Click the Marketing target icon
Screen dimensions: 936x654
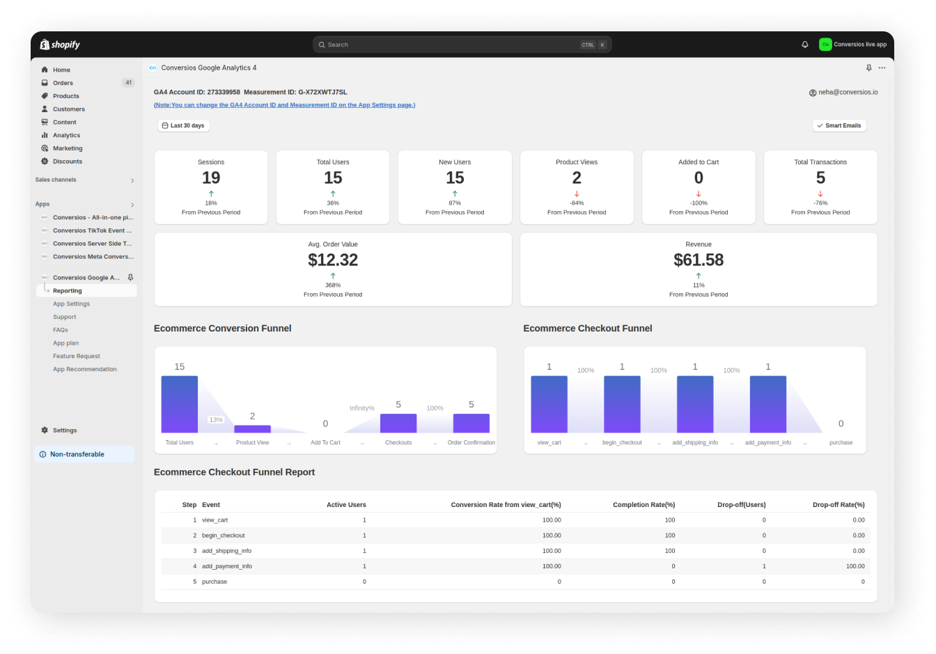(45, 148)
